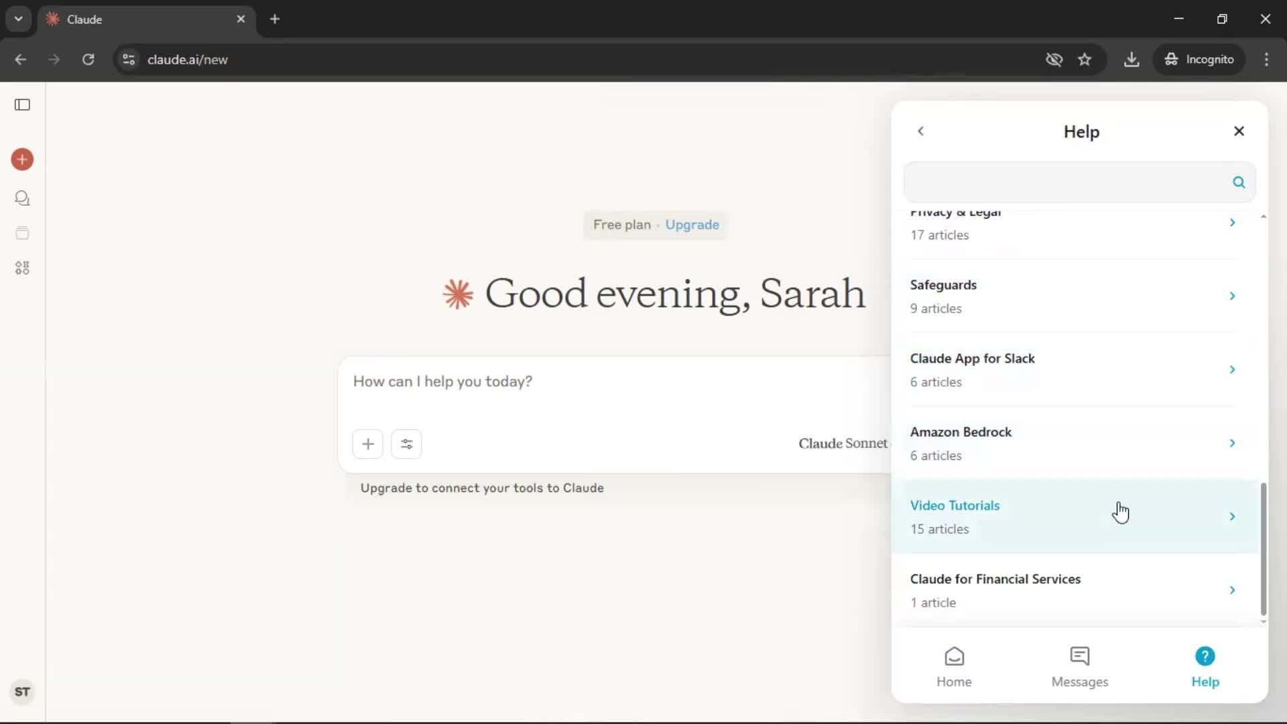Expand Claude for Financial Services chevron
Screen dimensions: 1287x724
[1232, 590]
